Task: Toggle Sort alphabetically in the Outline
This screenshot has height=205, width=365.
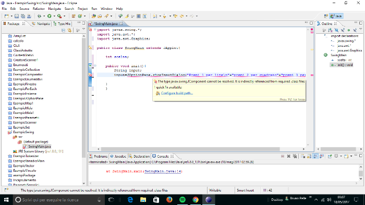Action: click(330, 30)
